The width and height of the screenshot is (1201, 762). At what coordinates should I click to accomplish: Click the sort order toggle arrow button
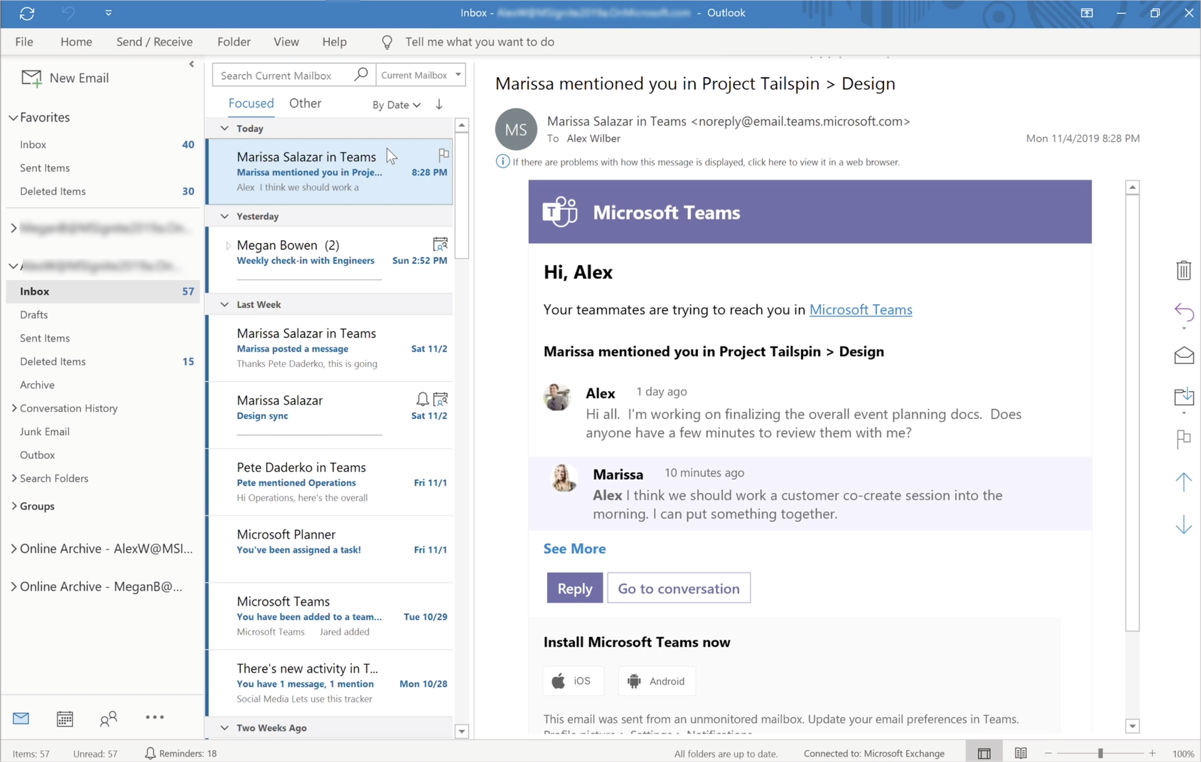point(440,104)
